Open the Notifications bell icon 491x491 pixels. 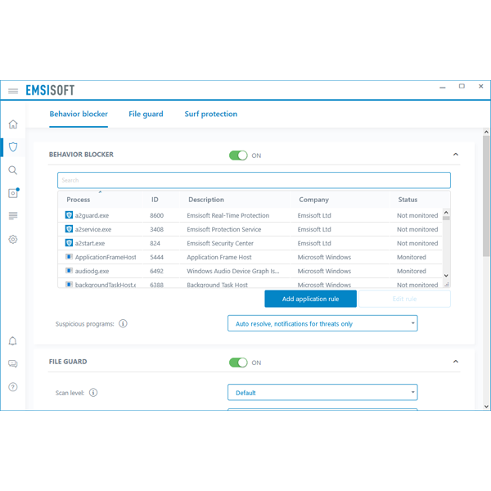12,341
